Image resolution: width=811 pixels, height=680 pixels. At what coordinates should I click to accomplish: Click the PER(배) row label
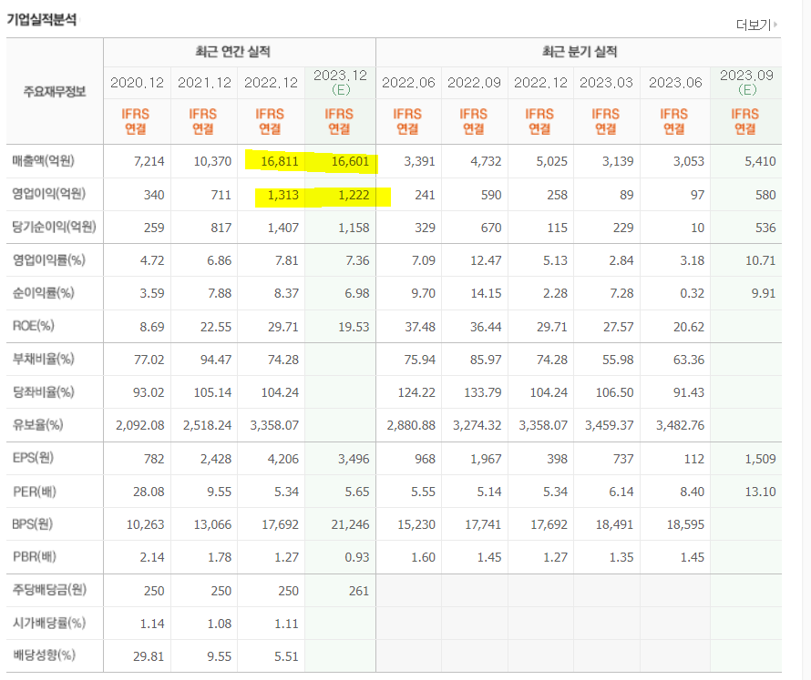pyautogui.click(x=34, y=491)
